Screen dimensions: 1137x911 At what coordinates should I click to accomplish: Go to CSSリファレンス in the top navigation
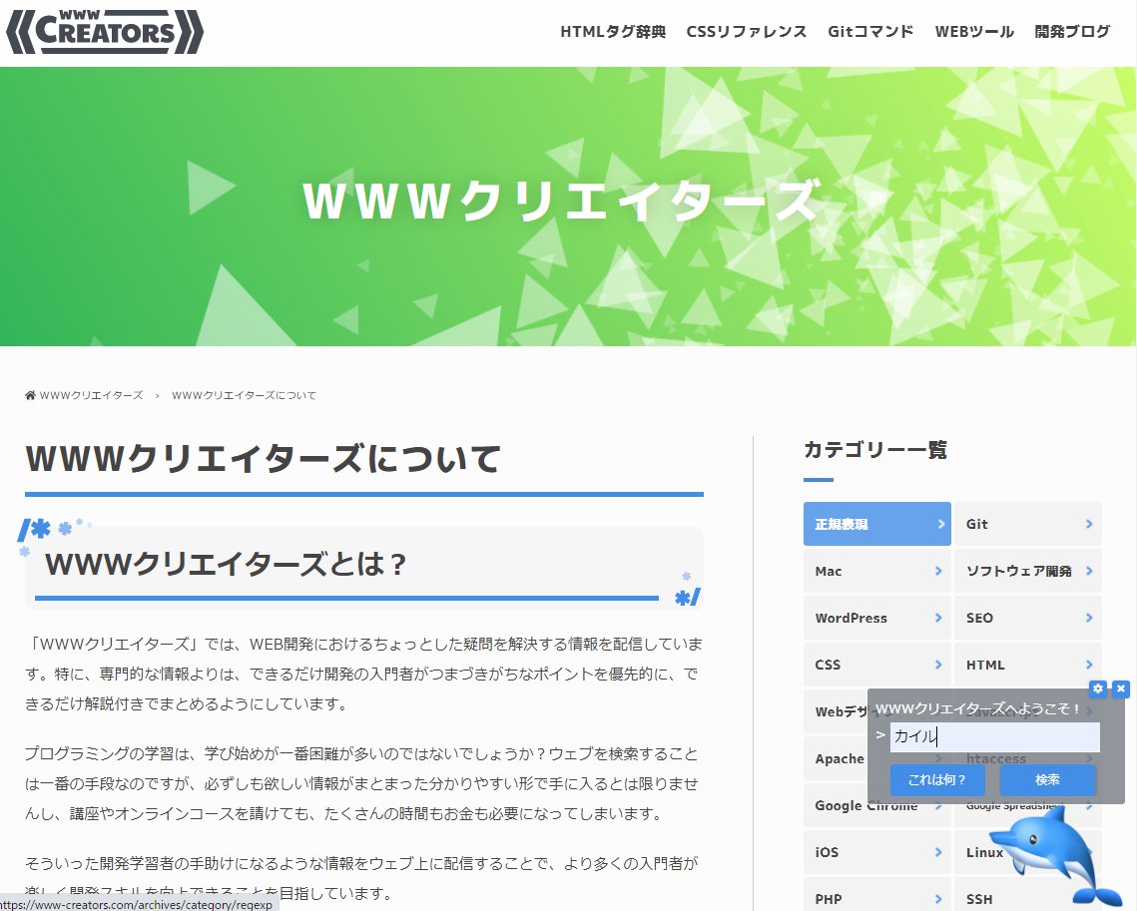746,32
